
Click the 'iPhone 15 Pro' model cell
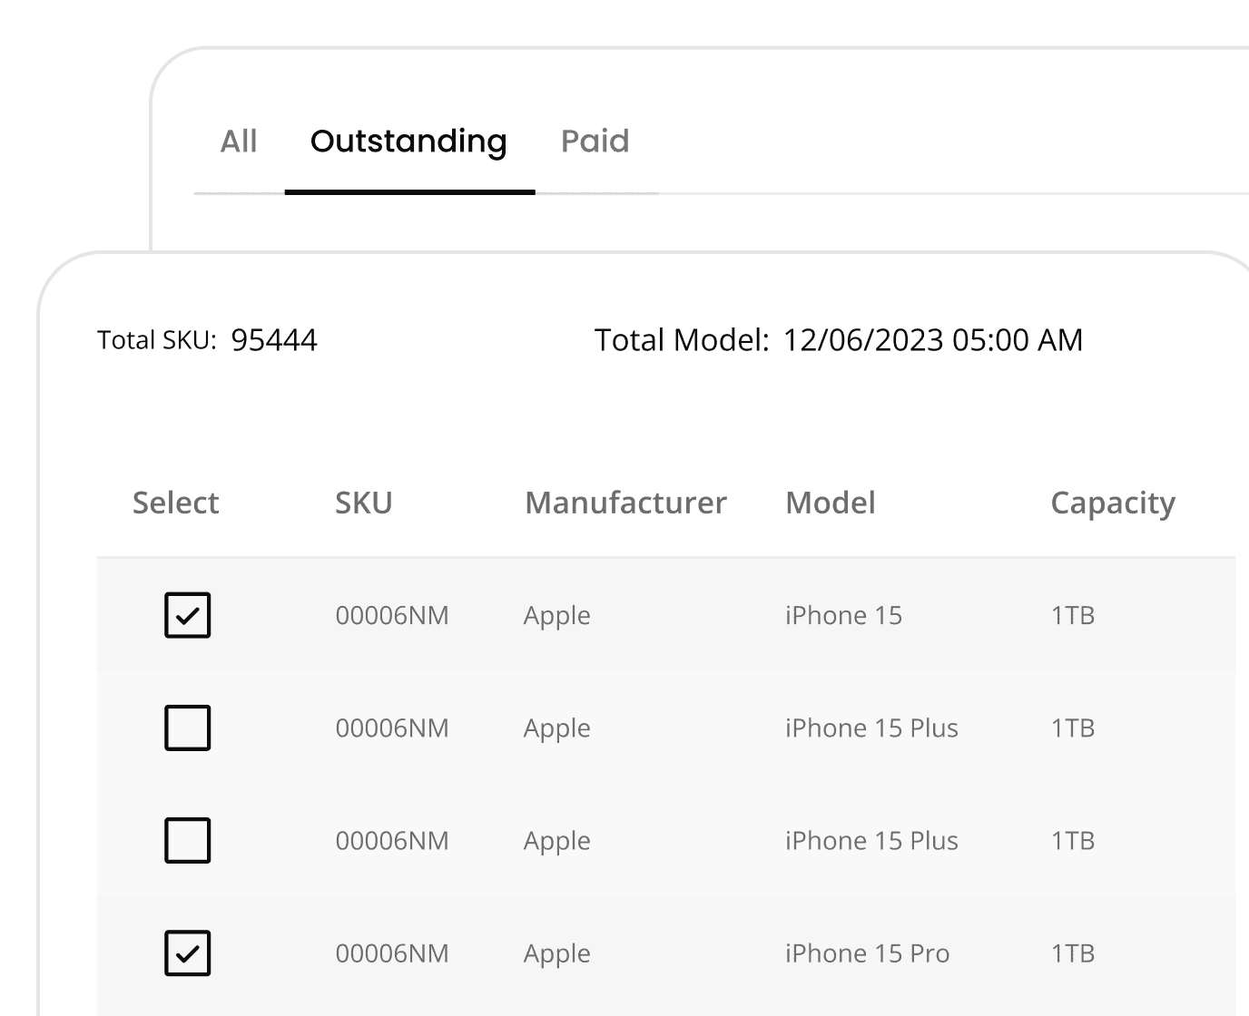coord(867,953)
